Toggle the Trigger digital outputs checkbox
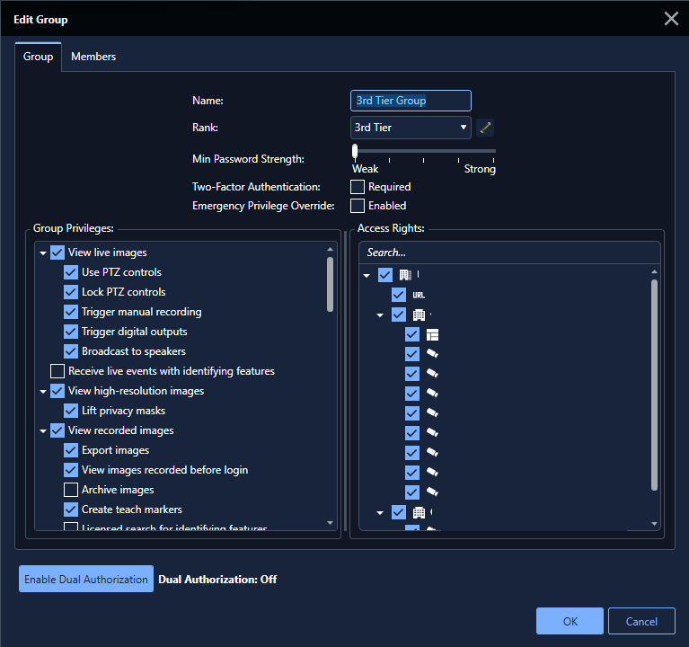This screenshot has height=647, width=689. (x=71, y=332)
